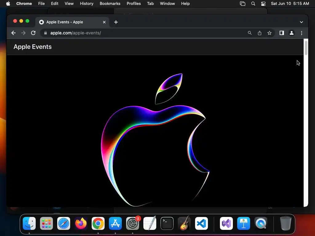This screenshot has width=315, height=236.
Task: Open the Help menu
Action: pos(185,4)
